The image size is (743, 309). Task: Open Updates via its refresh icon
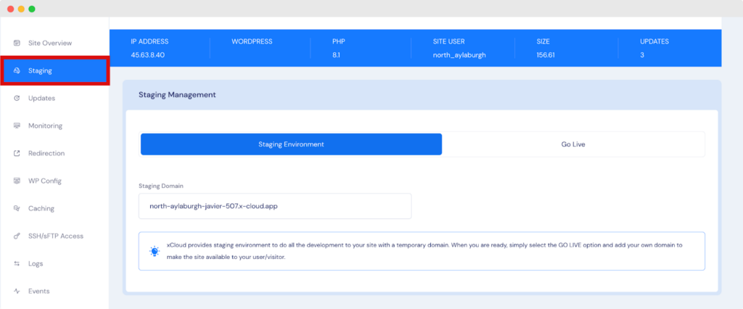(x=17, y=99)
